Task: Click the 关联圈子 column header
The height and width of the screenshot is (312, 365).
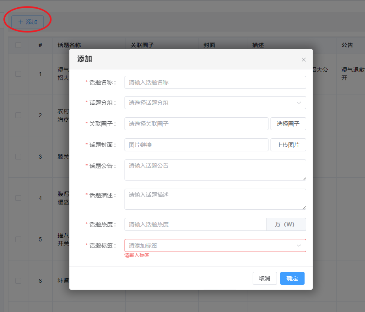Action: point(142,45)
